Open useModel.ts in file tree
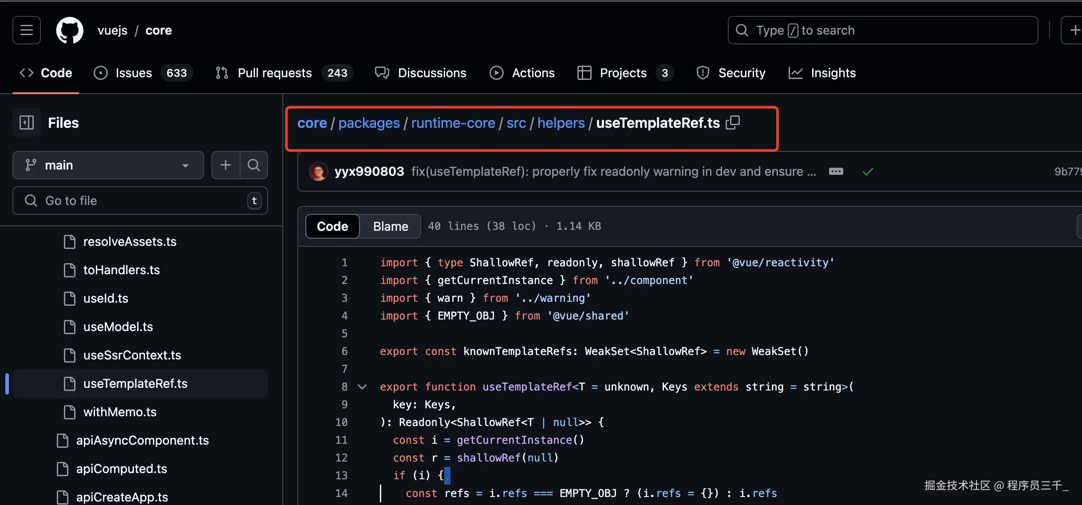Screen dimensions: 1082x505 click(x=118, y=327)
